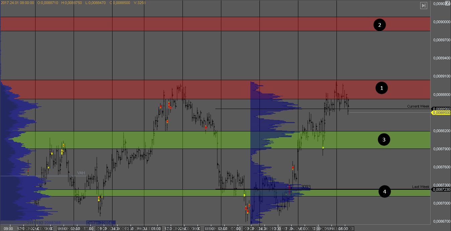Click the yellow current price tag 0,0088500
The width and height of the screenshot is (451, 231).
pyautogui.click(x=441, y=113)
